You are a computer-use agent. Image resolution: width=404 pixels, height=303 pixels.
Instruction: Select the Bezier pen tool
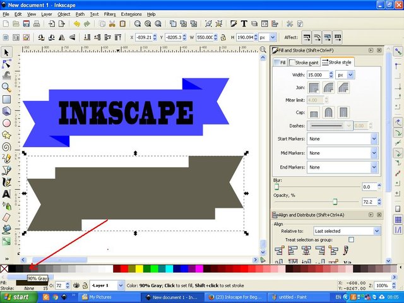coord(6,170)
